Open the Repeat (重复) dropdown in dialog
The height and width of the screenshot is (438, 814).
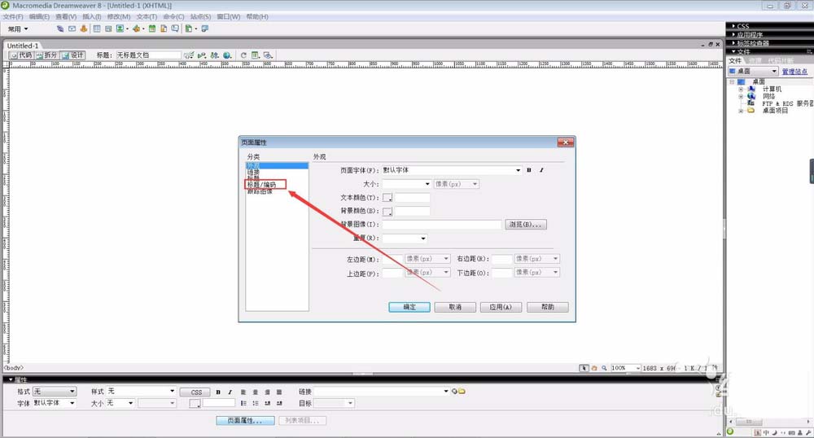[423, 239]
